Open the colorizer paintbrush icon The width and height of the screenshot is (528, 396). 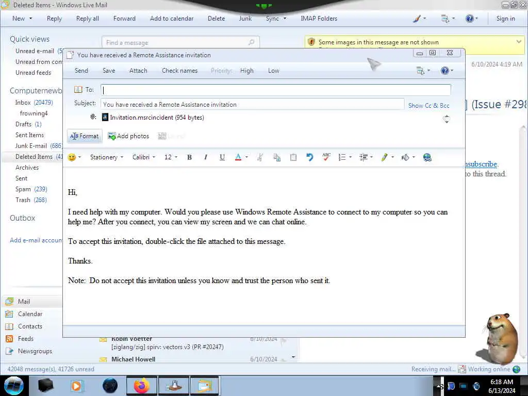point(419,19)
